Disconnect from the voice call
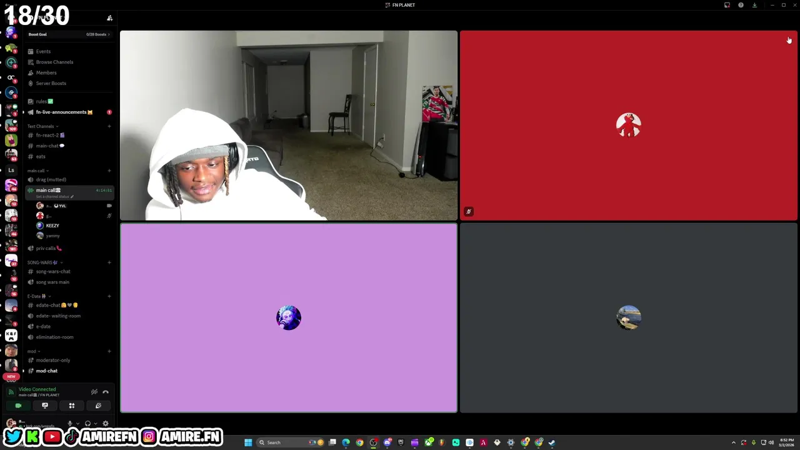Image resolution: width=800 pixels, height=450 pixels. (x=106, y=392)
